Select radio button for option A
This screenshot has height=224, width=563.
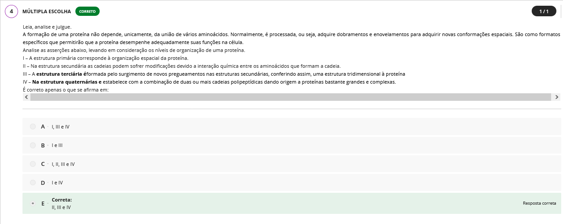[33, 127]
